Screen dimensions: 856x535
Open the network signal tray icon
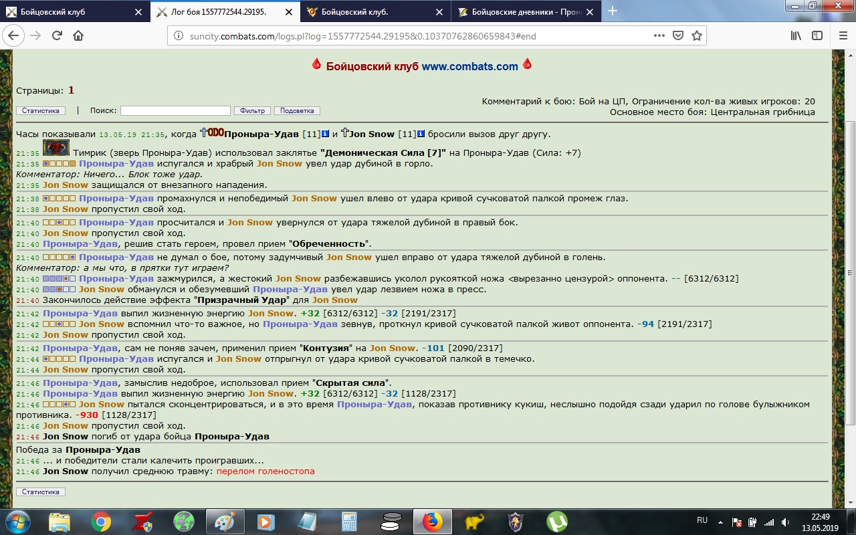769,522
